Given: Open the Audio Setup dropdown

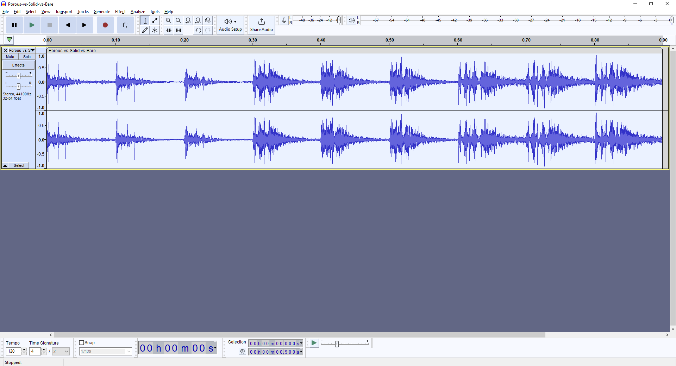Looking at the screenshot, I should (230, 25).
